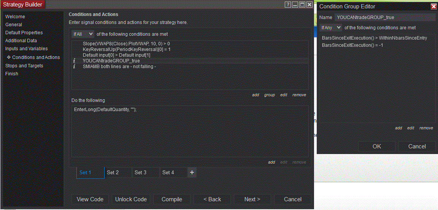Select SMIAMB both lines are - not falling - row
The width and height of the screenshot is (438, 210).
tap(190, 67)
